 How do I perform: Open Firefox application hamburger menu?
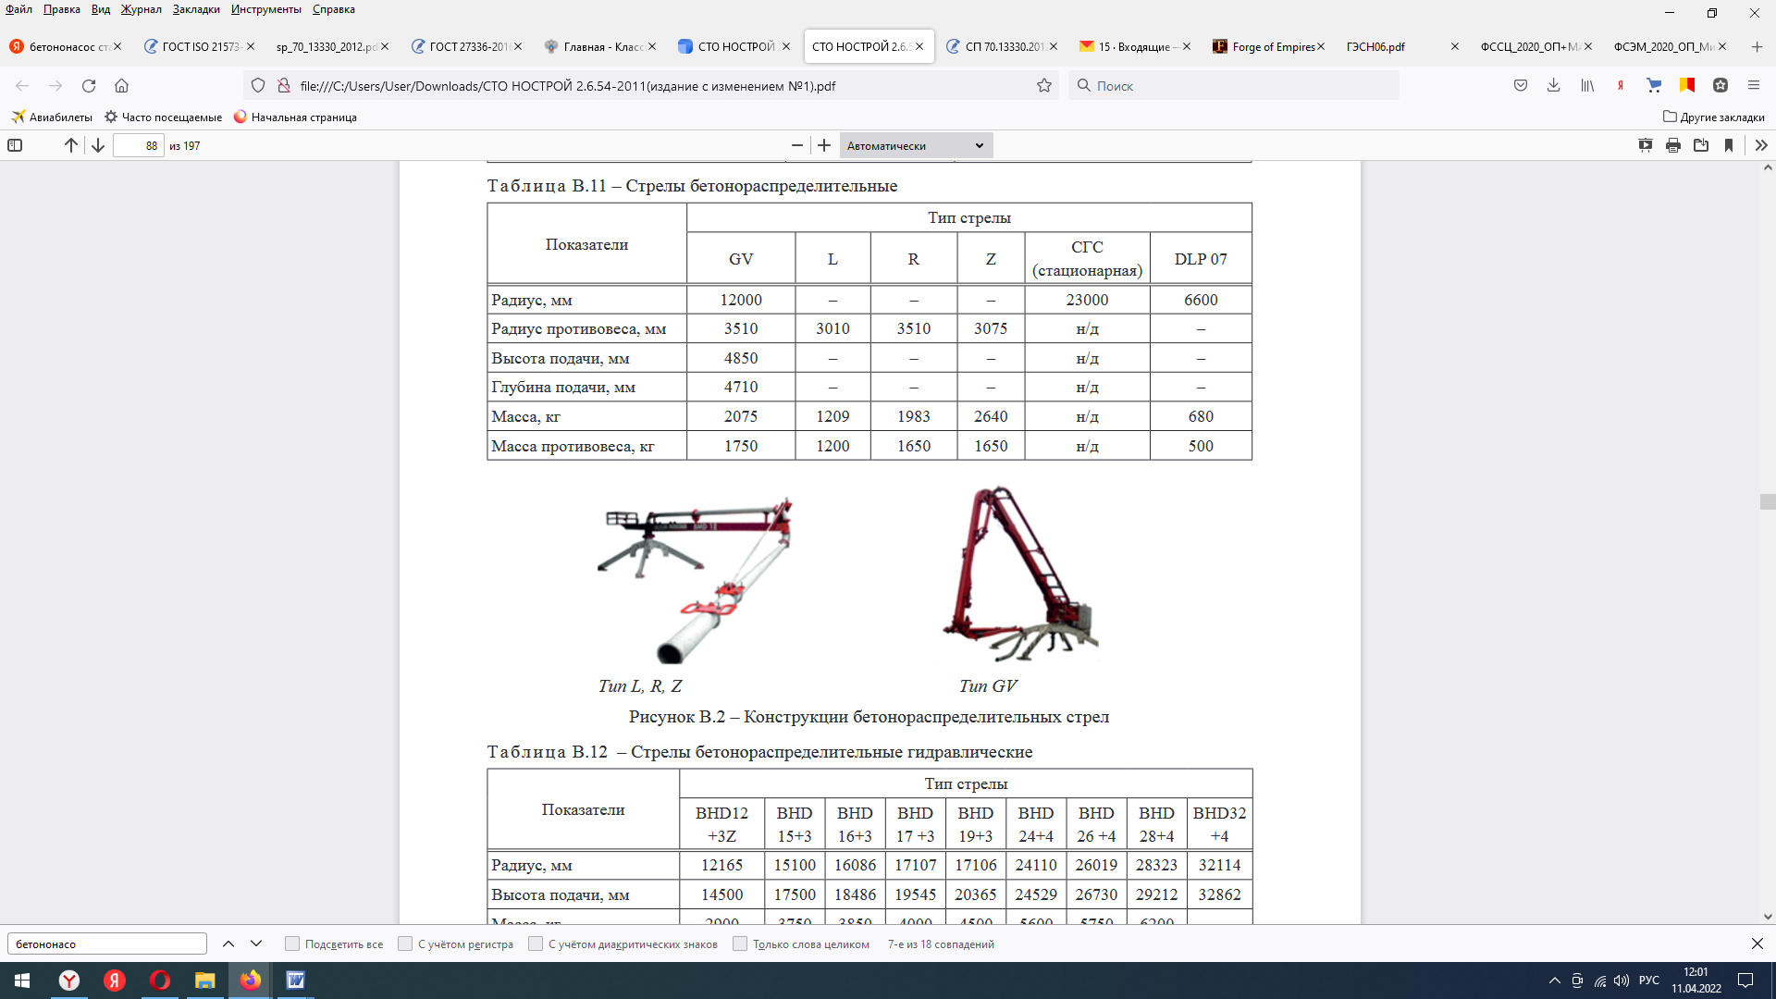[x=1754, y=85]
